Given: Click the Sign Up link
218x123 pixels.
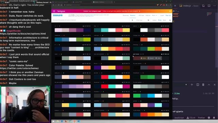Looking at the screenshot, I should pyautogui.click(x=168, y=15).
